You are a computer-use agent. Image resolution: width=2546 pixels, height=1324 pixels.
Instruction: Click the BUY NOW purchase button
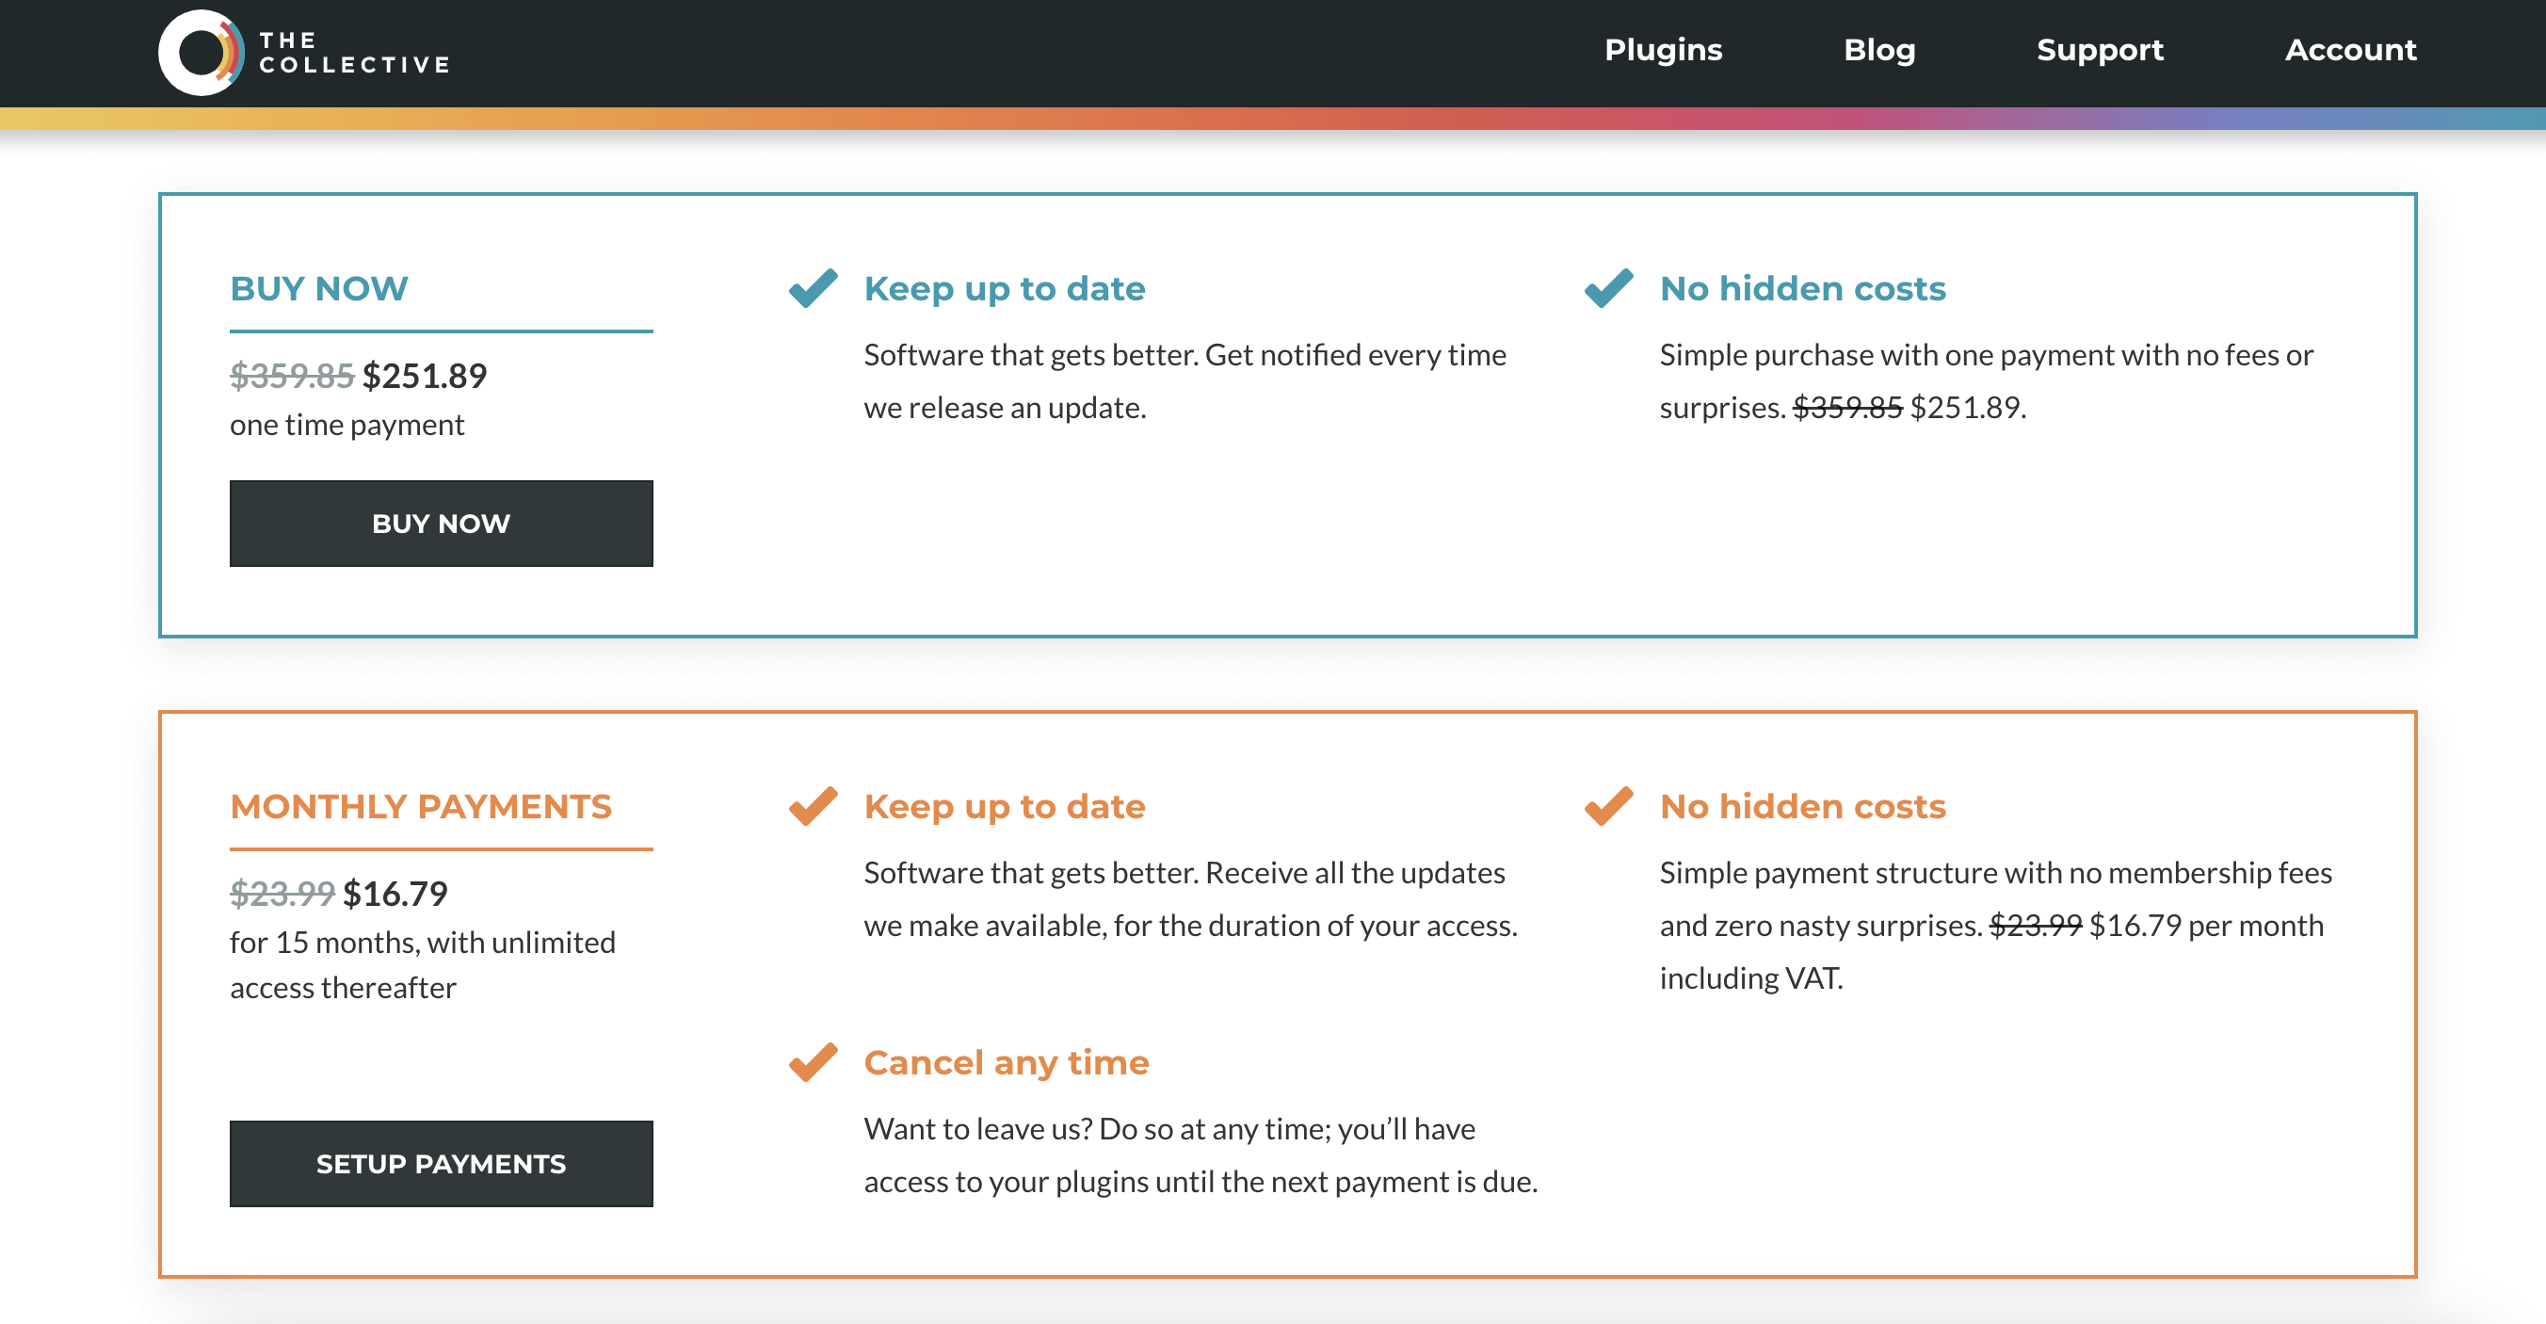441,523
